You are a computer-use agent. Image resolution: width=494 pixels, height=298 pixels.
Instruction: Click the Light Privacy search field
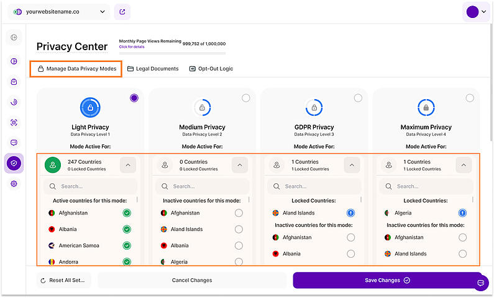click(x=90, y=186)
